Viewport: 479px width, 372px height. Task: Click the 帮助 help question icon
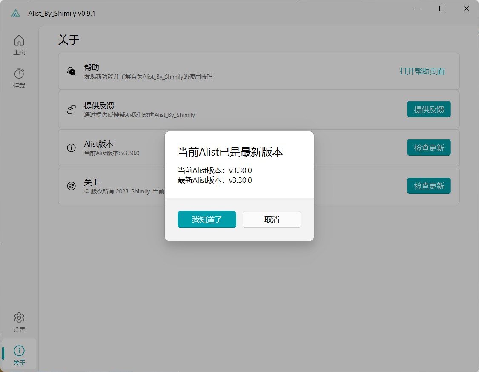click(72, 71)
